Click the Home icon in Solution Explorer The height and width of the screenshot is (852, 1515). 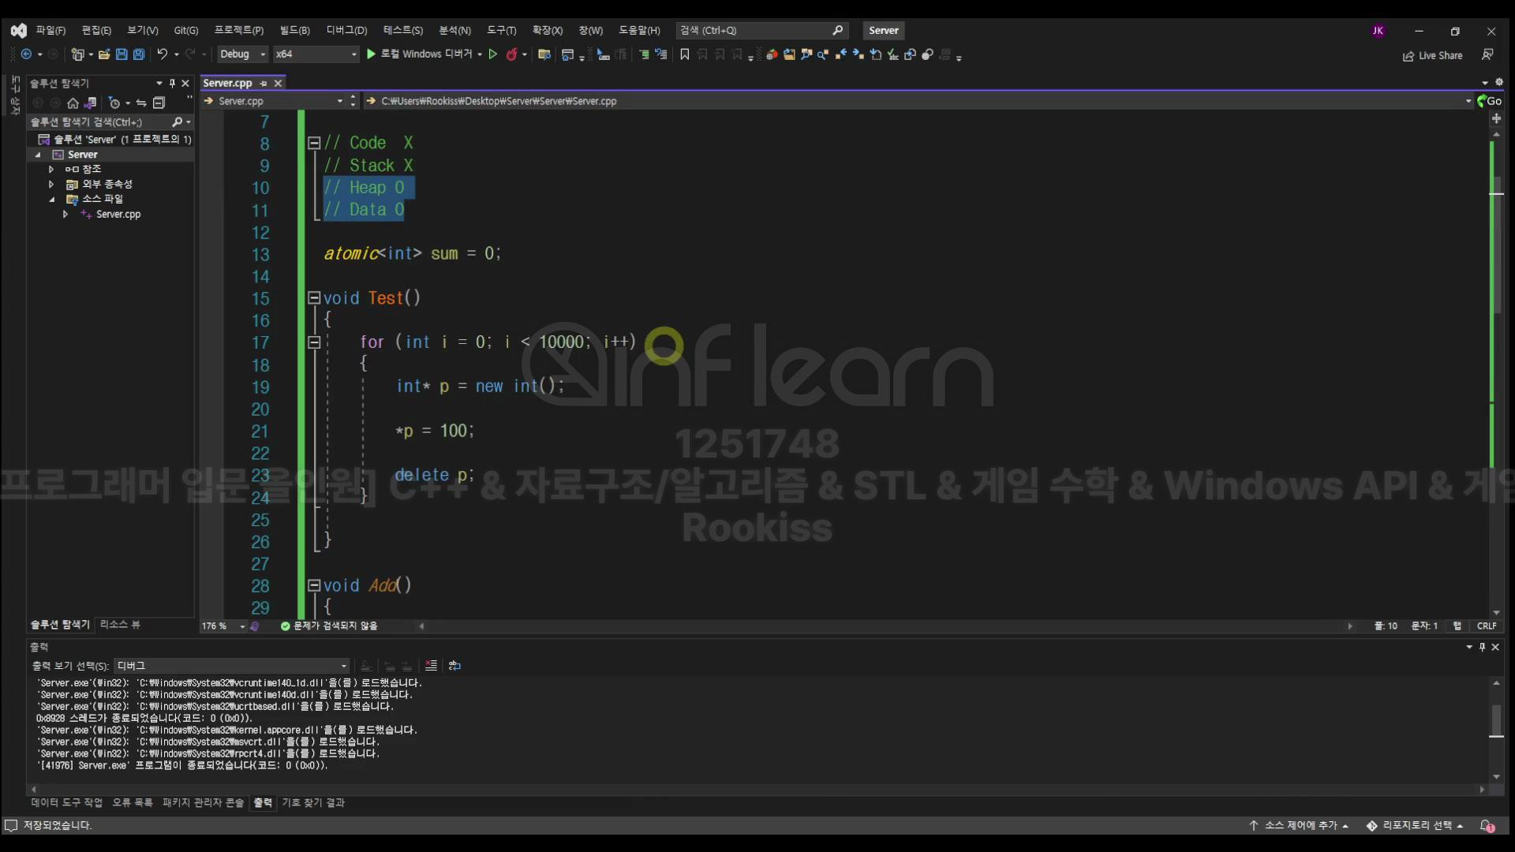click(73, 103)
